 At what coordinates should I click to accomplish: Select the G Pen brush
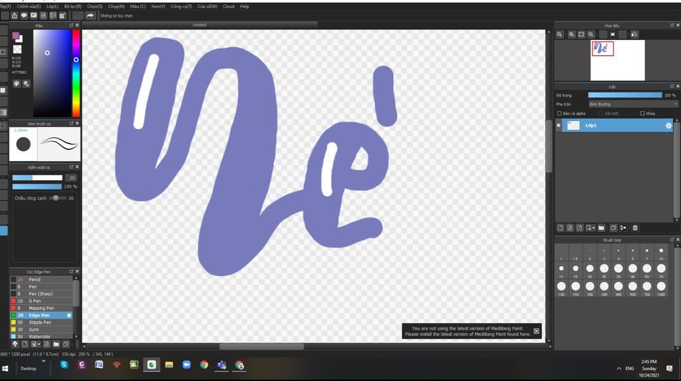pos(41,301)
